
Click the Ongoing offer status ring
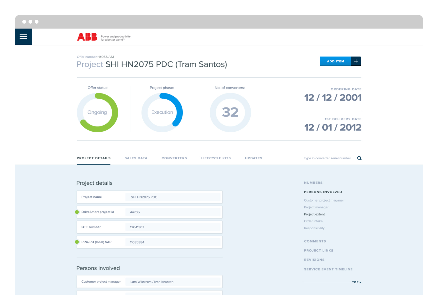[97, 112]
